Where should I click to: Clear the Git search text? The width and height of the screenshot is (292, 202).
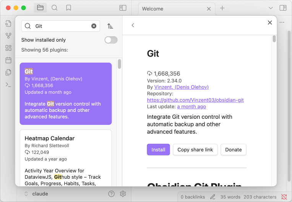[94, 26]
